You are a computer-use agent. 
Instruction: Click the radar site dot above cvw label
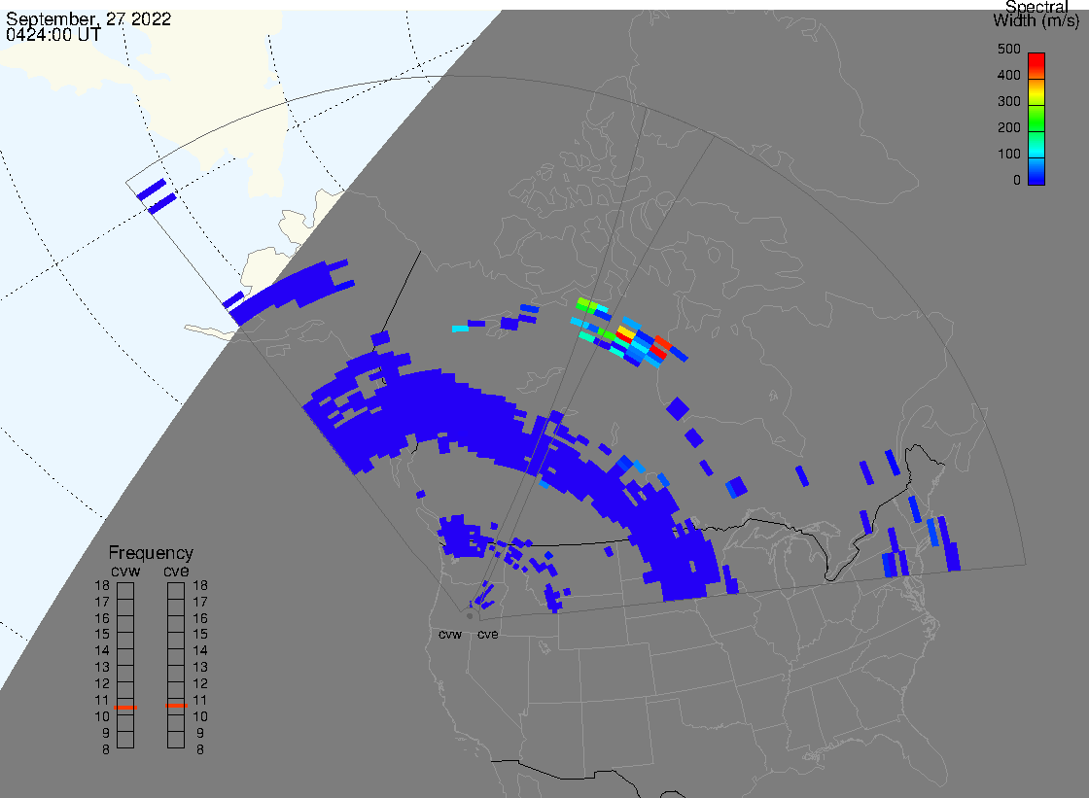point(471,616)
